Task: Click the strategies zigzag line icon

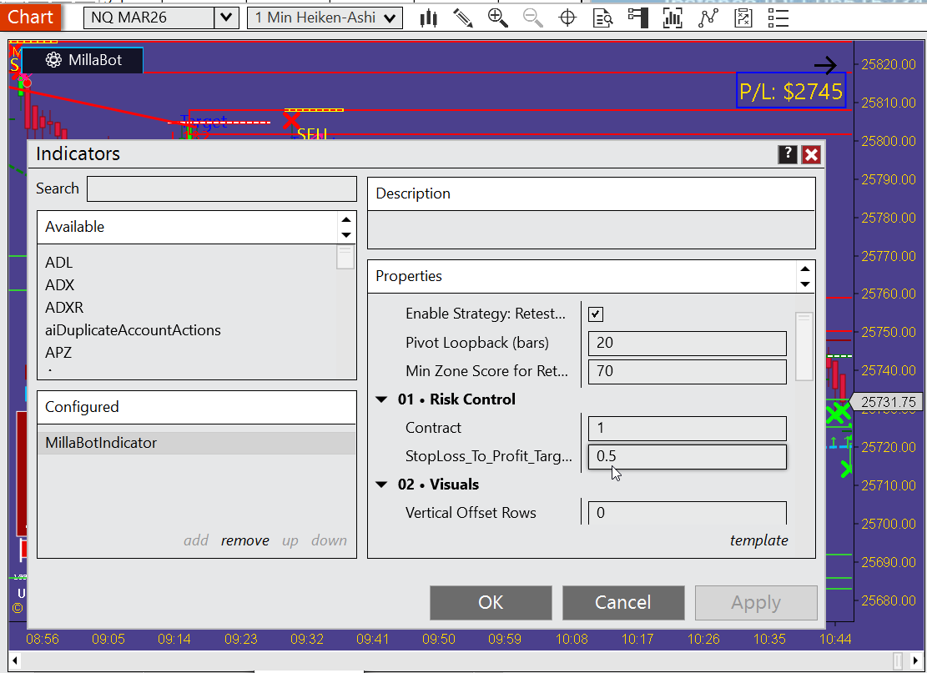Action: pyautogui.click(x=708, y=18)
